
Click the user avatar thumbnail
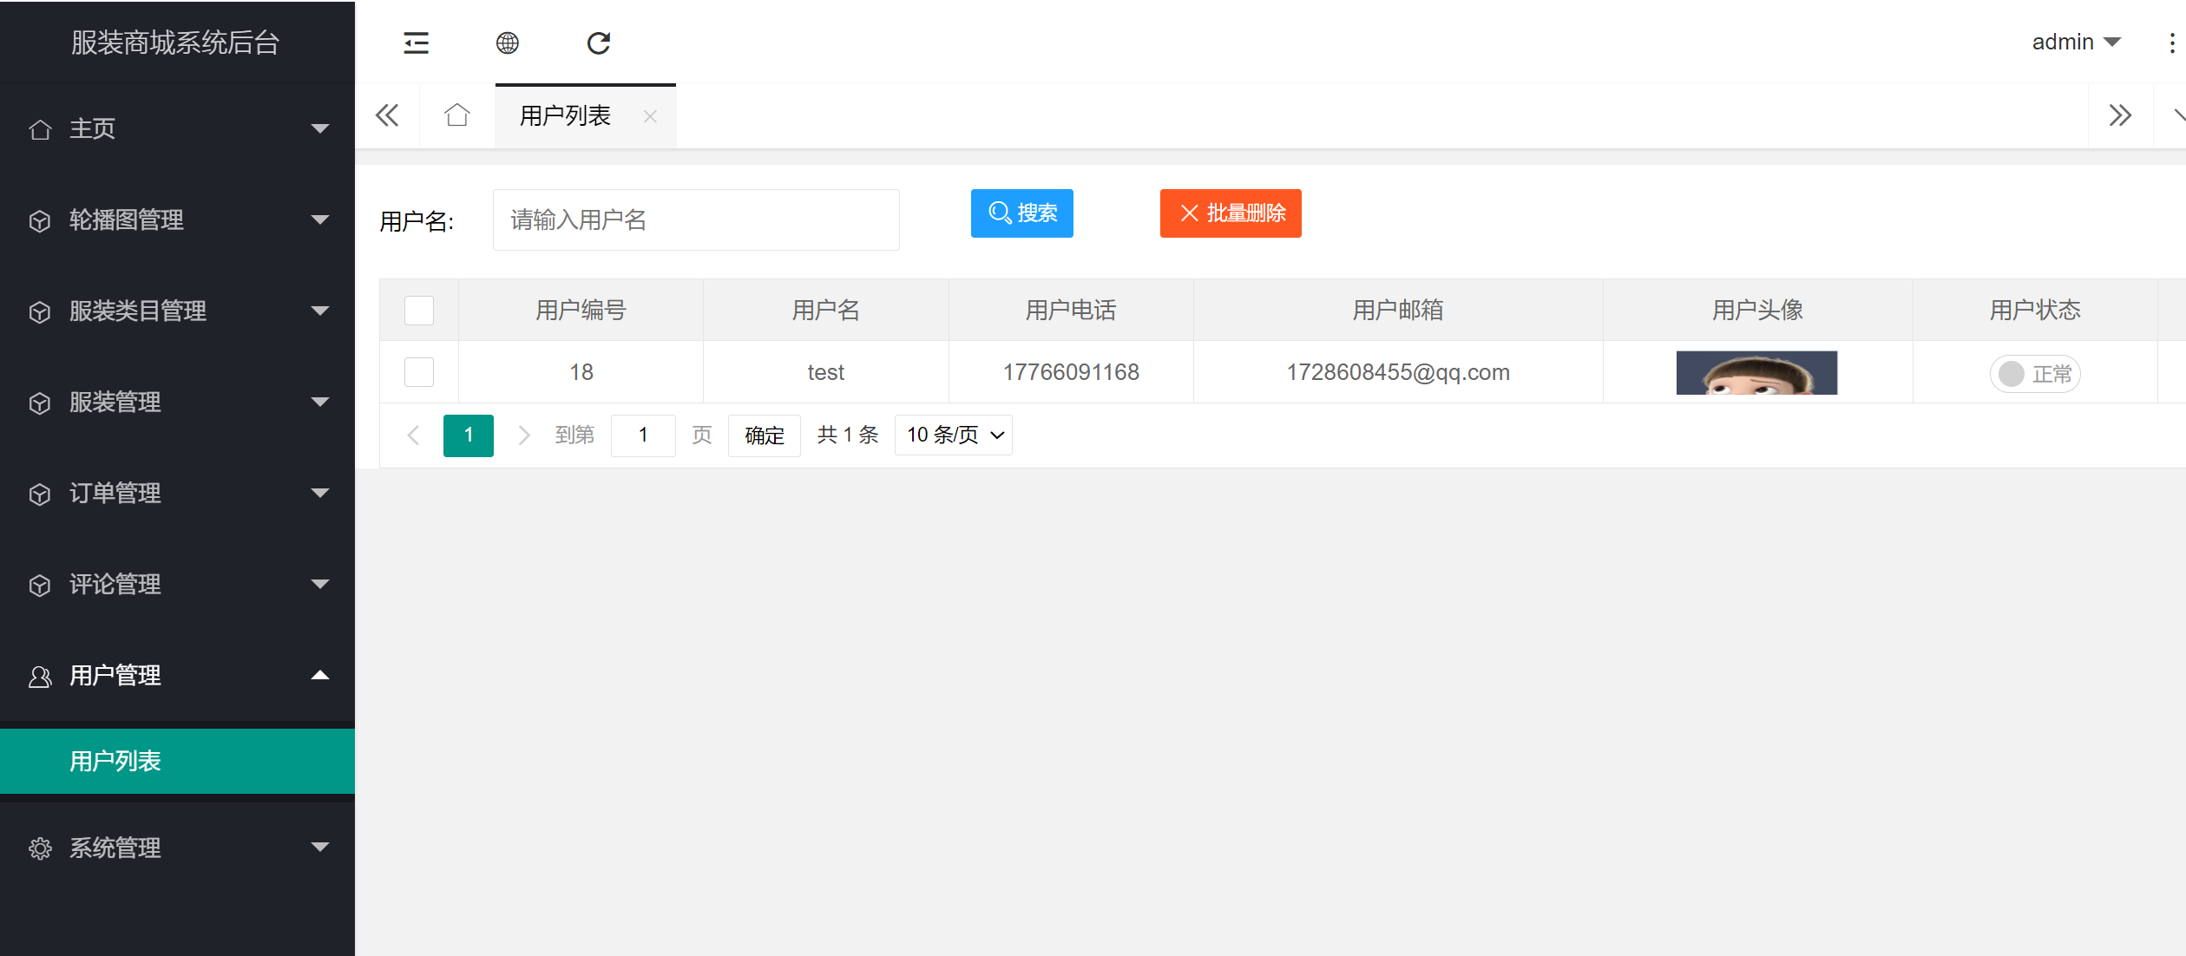point(1756,373)
